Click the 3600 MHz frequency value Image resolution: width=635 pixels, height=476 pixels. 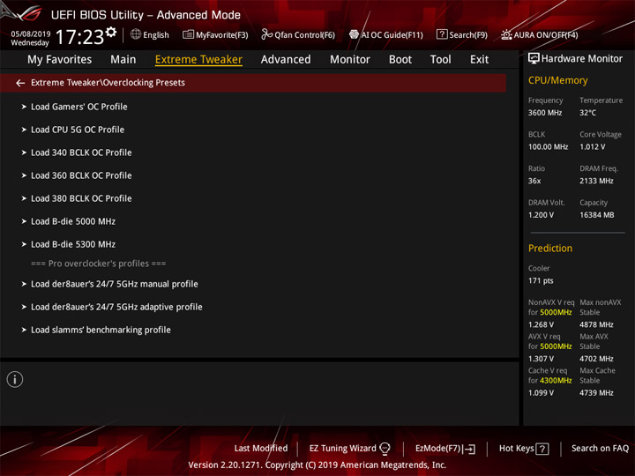545,113
